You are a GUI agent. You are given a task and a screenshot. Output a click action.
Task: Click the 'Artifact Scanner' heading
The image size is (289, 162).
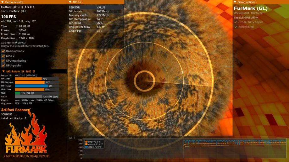[15, 110]
